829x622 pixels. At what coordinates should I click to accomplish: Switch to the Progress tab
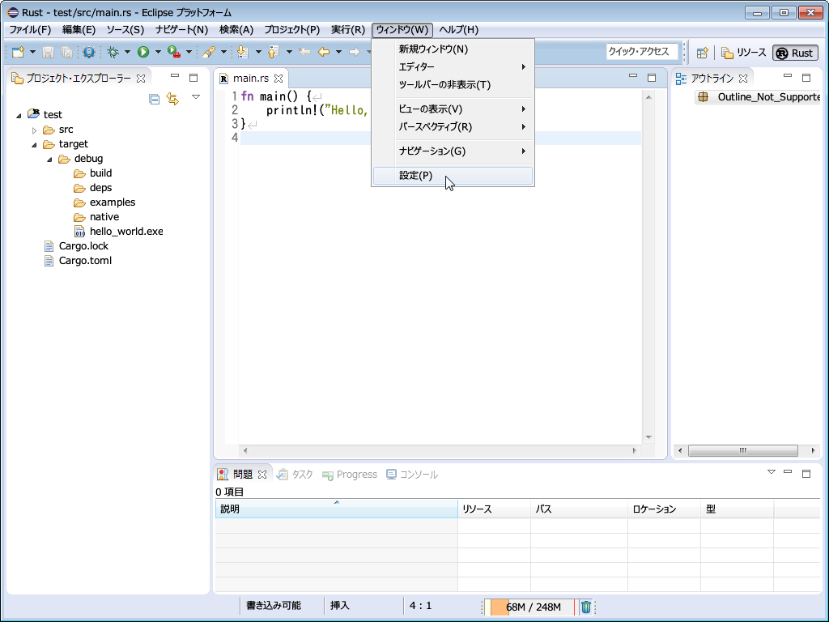tap(350, 475)
